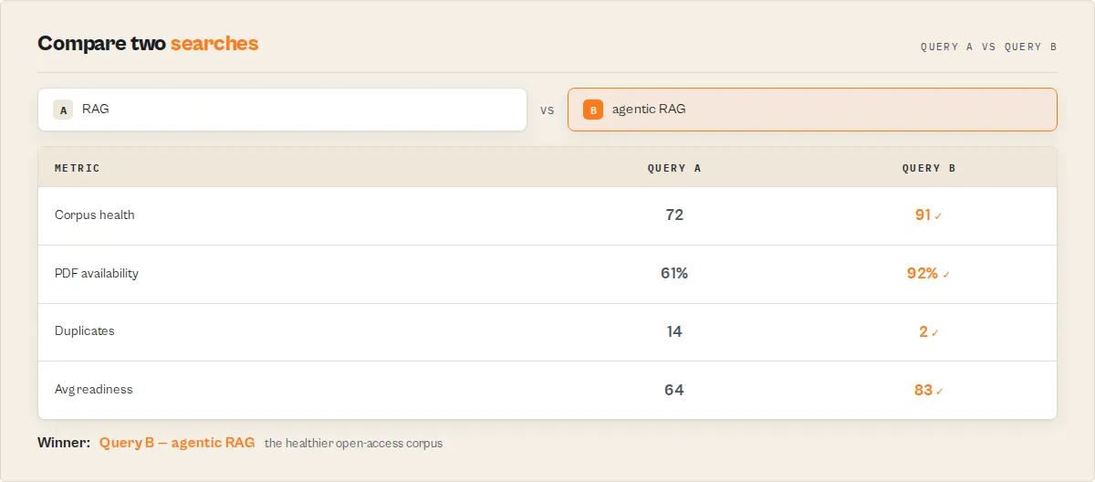1095x482 pixels.
Task: Select the Duplicates metric label
Action: tap(85, 331)
